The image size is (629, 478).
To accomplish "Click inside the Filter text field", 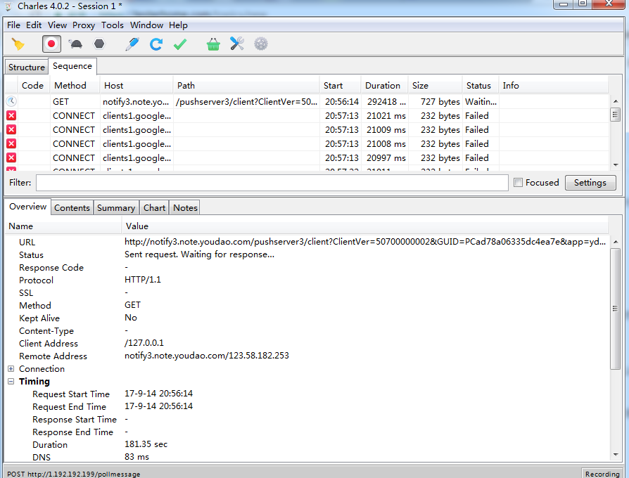I will tap(272, 183).
